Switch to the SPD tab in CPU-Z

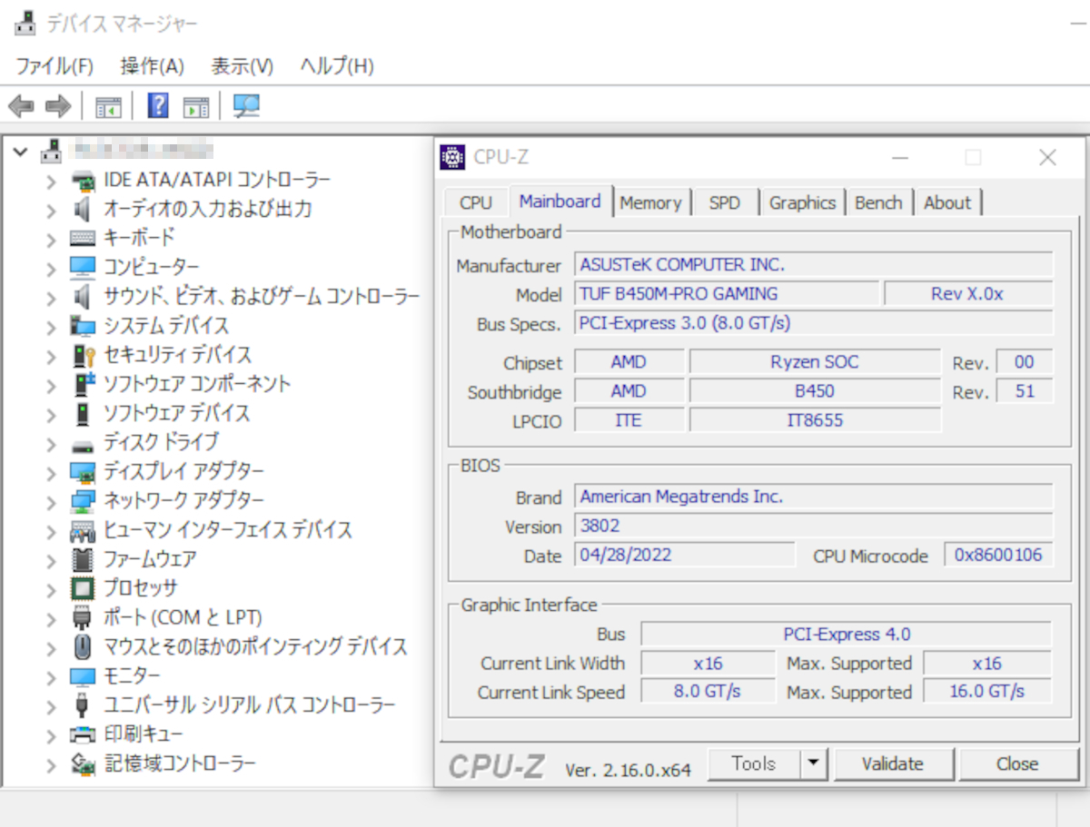(x=725, y=202)
